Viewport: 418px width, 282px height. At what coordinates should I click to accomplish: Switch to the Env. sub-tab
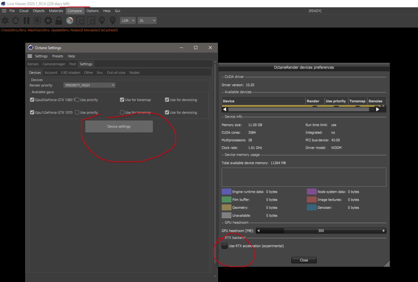(100, 73)
